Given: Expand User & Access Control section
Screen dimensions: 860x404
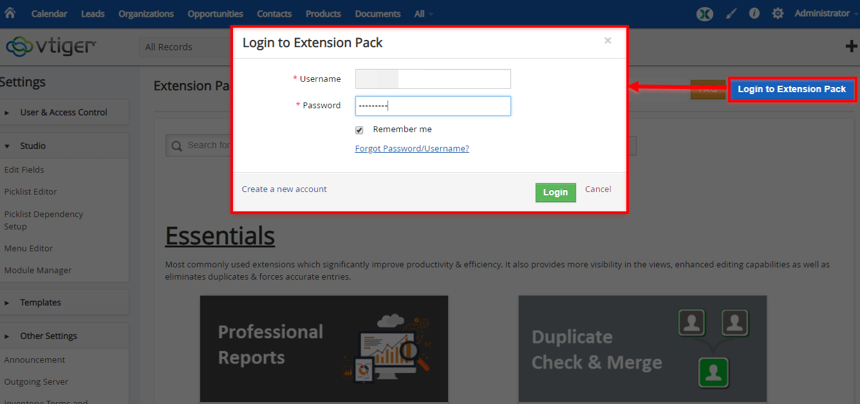Looking at the screenshot, I should coord(64,112).
